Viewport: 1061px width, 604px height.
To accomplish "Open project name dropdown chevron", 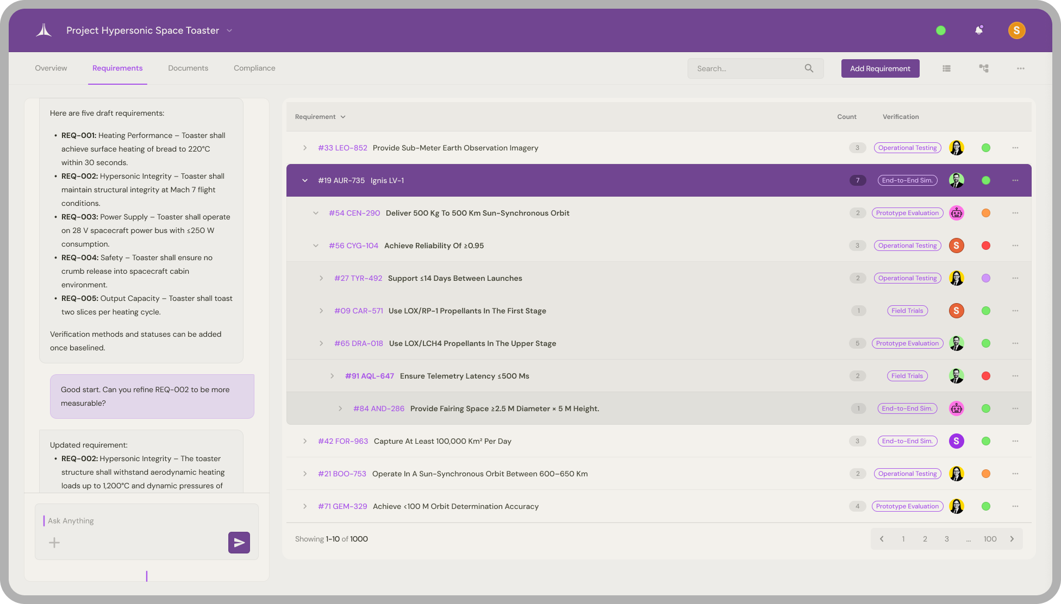I will coord(229,30).
